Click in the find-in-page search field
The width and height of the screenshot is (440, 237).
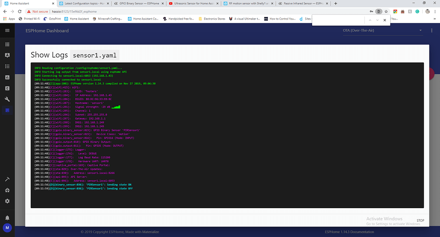click(x=338, y=20)
